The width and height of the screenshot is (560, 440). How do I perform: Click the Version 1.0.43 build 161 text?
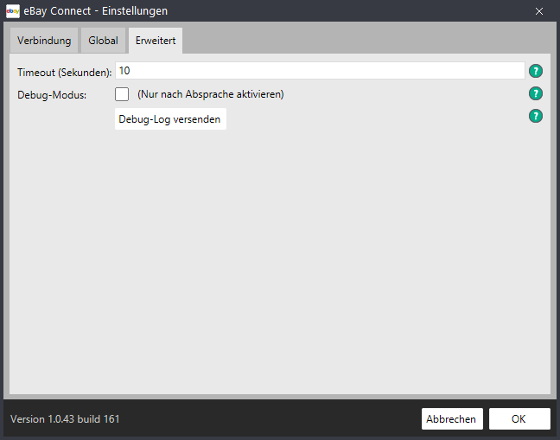(x=65, y=419)
